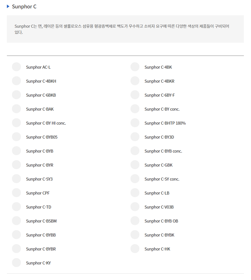The width and height of the screenshot is (251, 280).
Task: Click the circle icon beside Sunphor C-KY
Action: click(17, 263)
